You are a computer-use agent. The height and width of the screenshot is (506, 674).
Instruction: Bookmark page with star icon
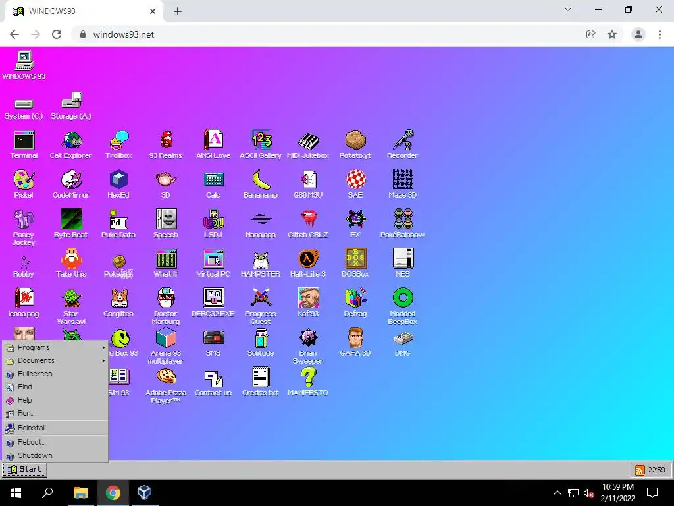point(612,34)
